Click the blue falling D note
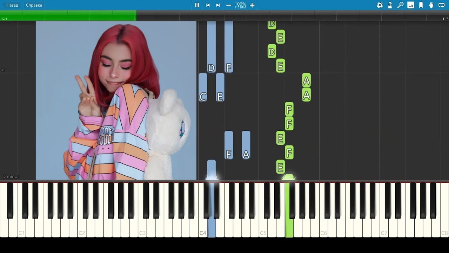 pyautogui.click(x=211, y=47)
